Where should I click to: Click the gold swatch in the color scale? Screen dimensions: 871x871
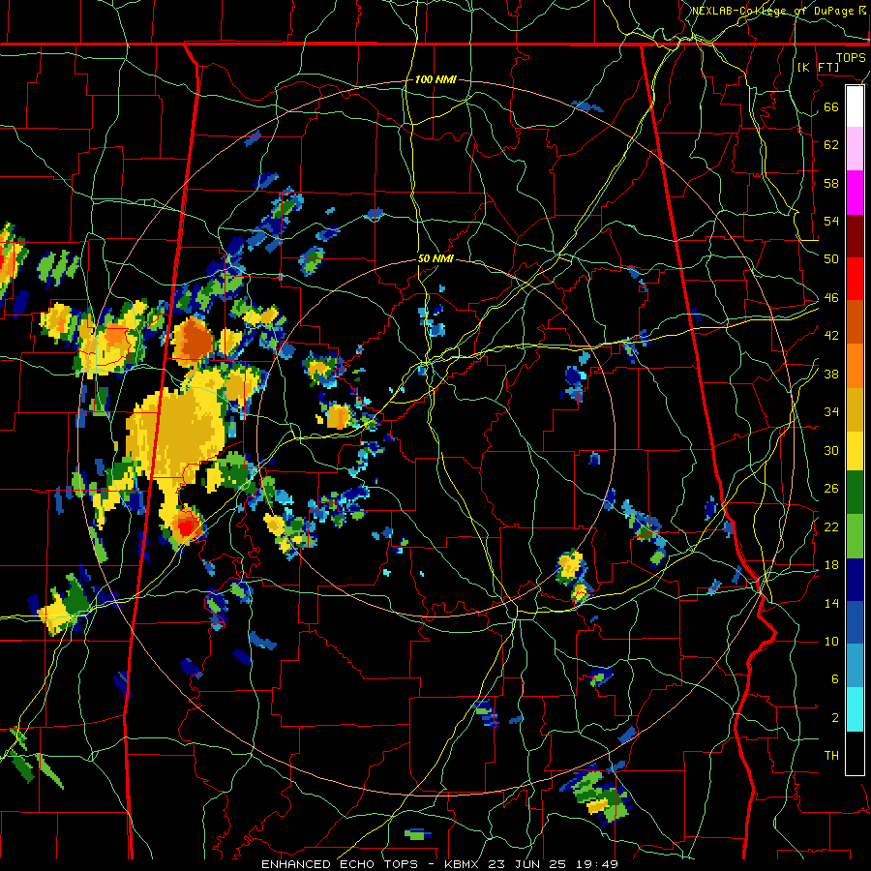(x=855, y=408)
